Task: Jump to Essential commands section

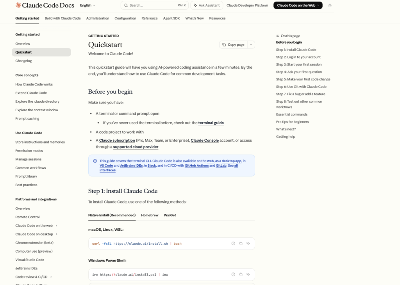Action: coord(291,114)
